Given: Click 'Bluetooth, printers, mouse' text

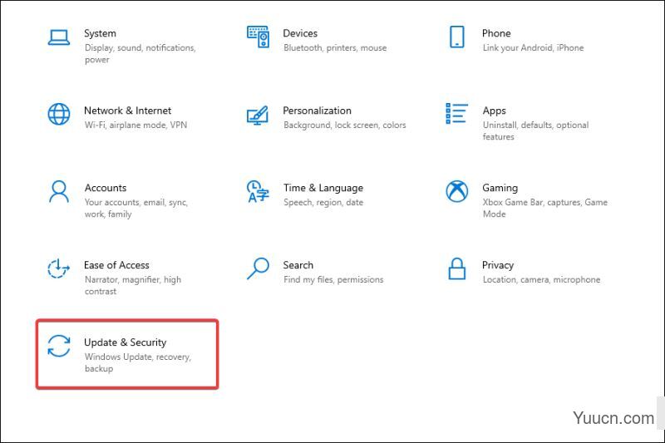Looking at the screenshot, I should click(x=335, y=48).
